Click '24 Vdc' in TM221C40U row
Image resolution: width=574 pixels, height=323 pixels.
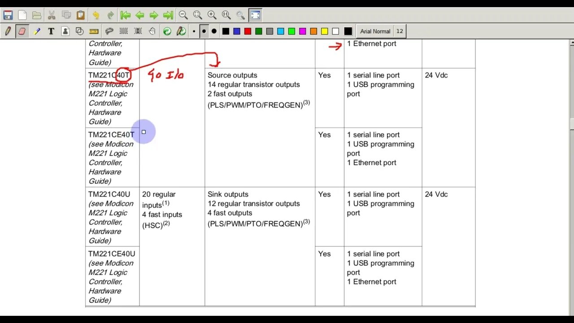click(x=436, y=194)
